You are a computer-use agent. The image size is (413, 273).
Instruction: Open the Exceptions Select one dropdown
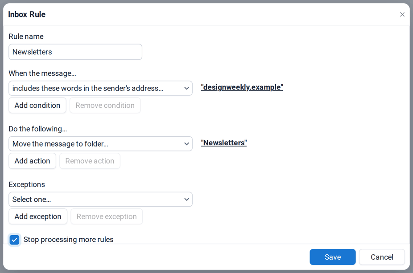(101, 199)
